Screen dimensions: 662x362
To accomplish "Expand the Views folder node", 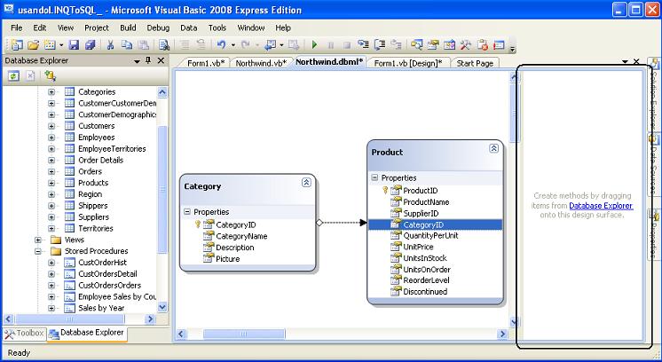I will tap(38, 240).
